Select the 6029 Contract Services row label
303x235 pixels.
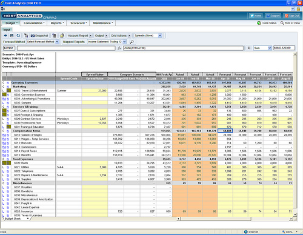point(28,119)
